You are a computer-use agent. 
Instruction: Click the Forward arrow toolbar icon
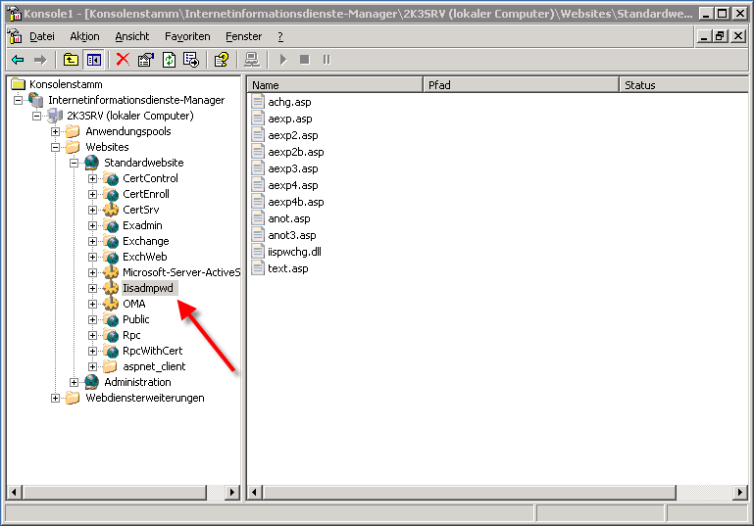[40, 60]
